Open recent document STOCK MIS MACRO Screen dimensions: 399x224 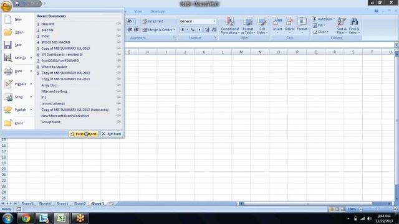click(x=55, y=42)
